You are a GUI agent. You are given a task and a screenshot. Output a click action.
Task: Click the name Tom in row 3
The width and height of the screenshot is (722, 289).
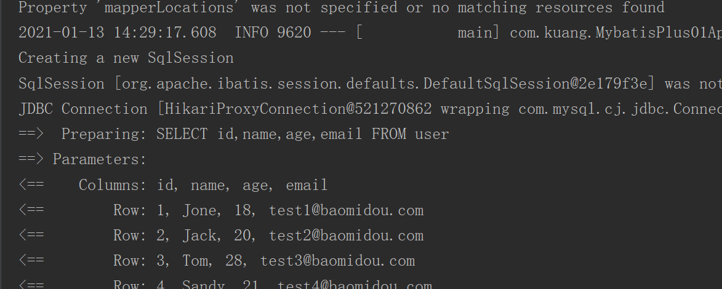pyautogui.click(x=195, y=261)
